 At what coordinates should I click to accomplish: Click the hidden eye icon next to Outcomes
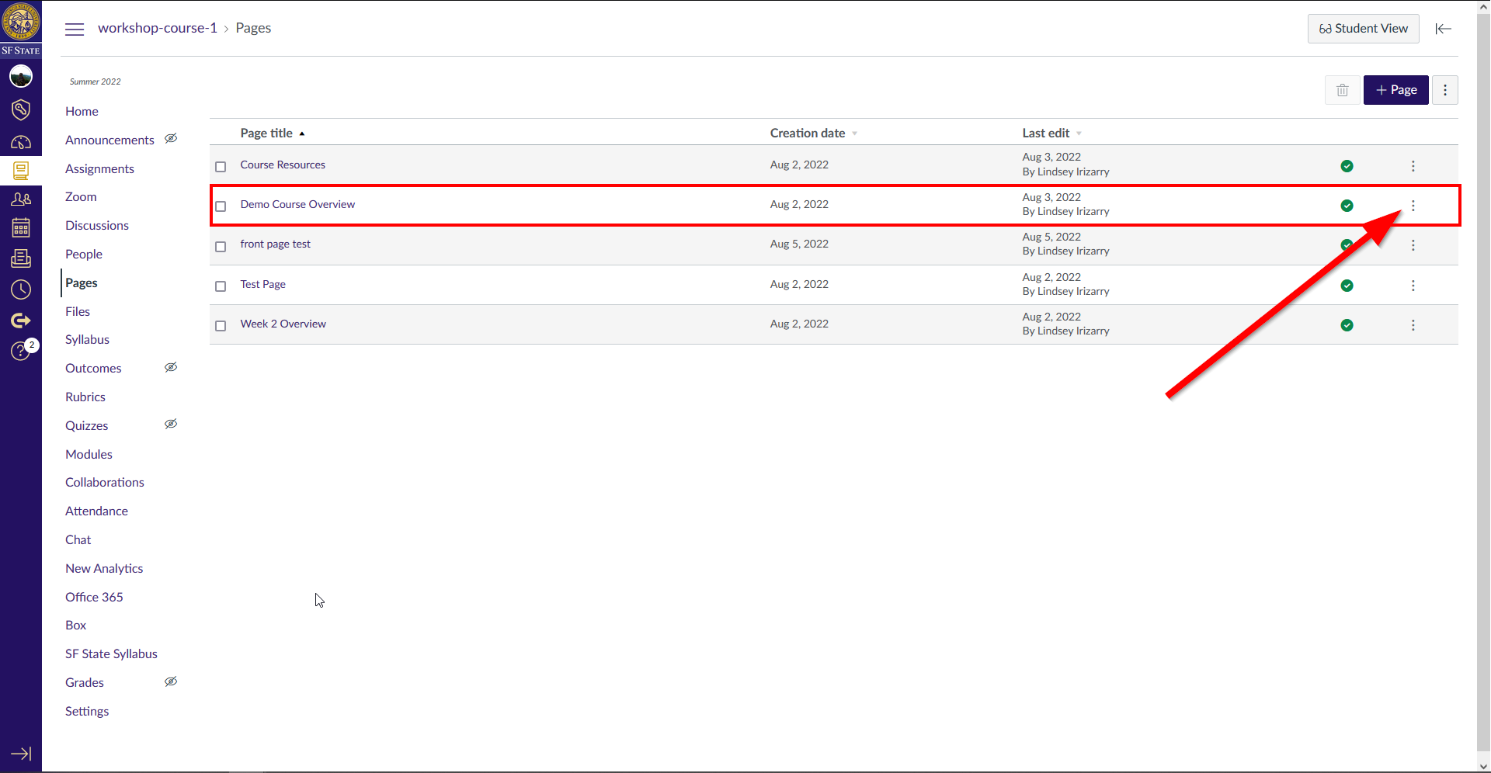pos(171,367)
